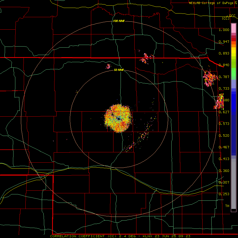Viewport: 238px width, 238px height.
Task: Select the 0.733 scale value
Action: [x=224, y=89]
